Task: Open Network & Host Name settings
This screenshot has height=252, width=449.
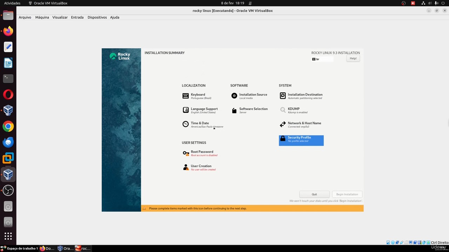Action: click(x=300, y=125)
